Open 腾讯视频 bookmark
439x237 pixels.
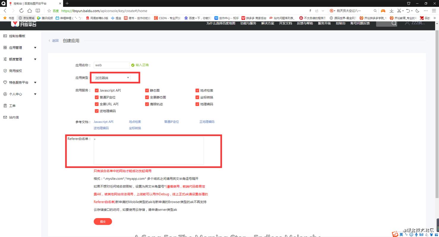pyautogui.click(x=45, y=18)
